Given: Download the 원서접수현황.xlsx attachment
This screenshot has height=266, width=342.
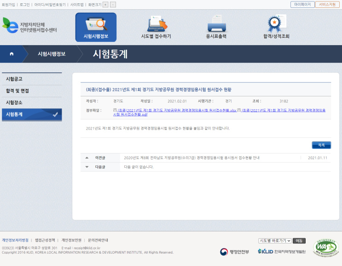Looking at the screenshot, I should 177,110.
